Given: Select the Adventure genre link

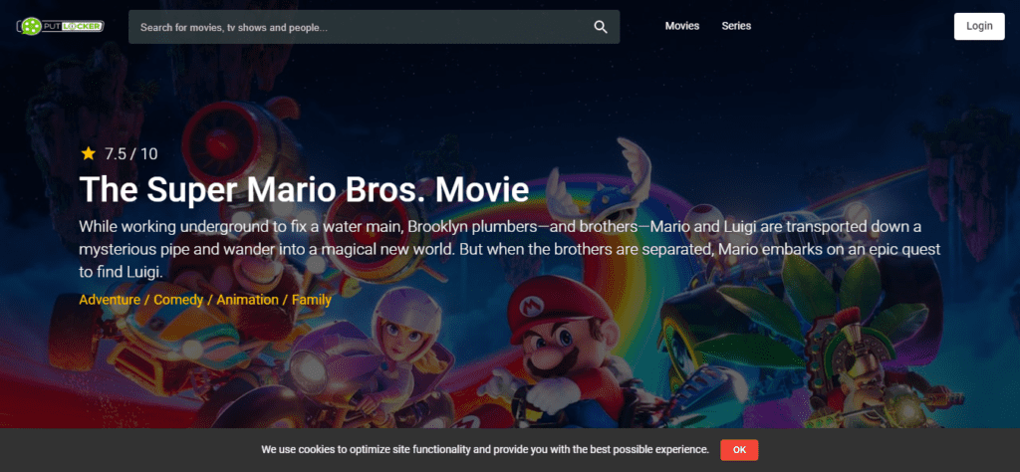Looking at the screenshot, I should click(x=110, y=300).
